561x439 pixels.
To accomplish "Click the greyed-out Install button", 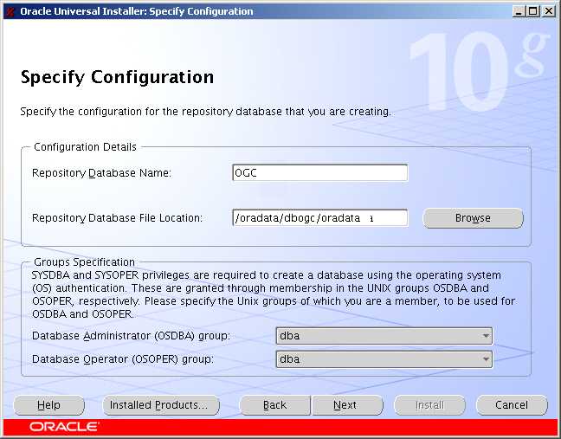I will 429,405.
